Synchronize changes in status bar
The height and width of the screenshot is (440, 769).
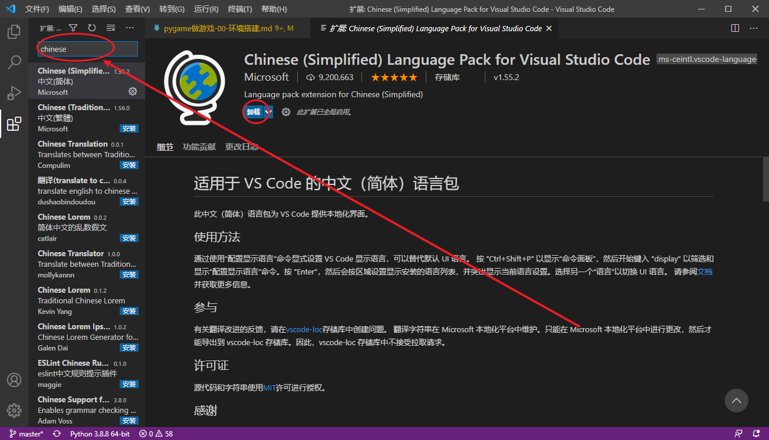[57, 434]
